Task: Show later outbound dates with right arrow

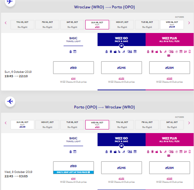Action: point(189,23)
